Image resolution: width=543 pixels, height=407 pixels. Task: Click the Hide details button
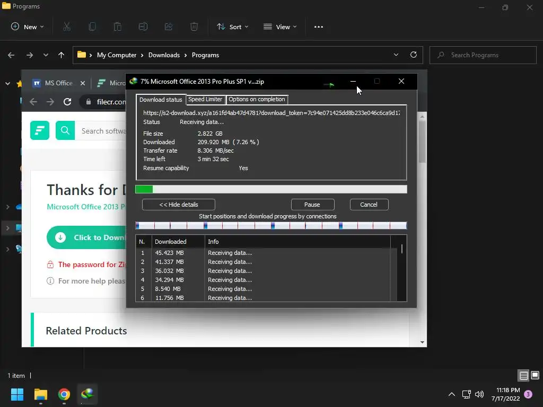(178, 205)
